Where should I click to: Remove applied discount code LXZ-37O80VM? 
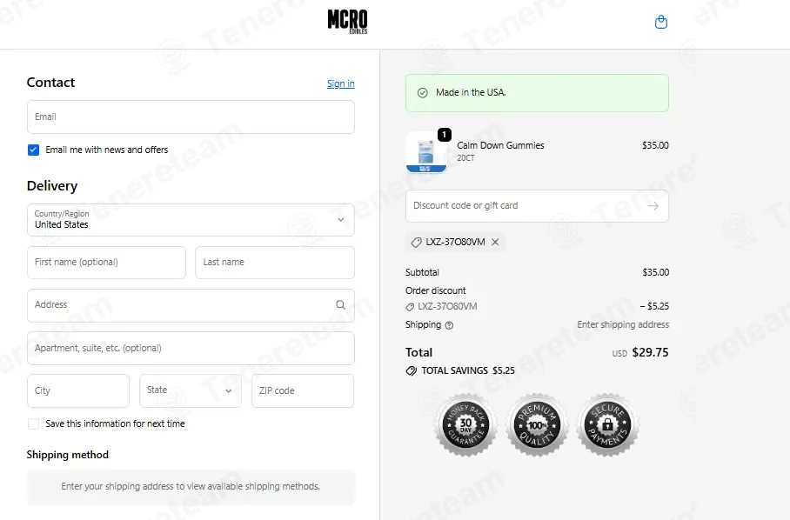[x=495, y=242]
